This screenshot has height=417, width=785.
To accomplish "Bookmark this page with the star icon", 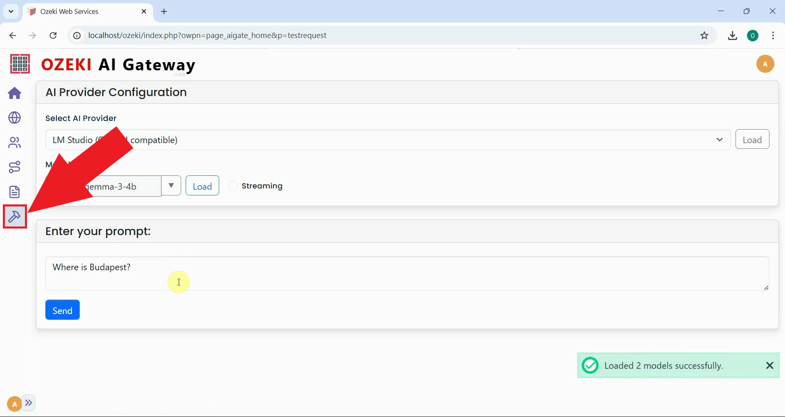I will click(705, 35).
